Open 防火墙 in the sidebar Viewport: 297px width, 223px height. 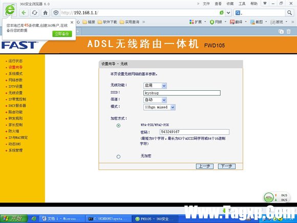[x=14, y=131]
